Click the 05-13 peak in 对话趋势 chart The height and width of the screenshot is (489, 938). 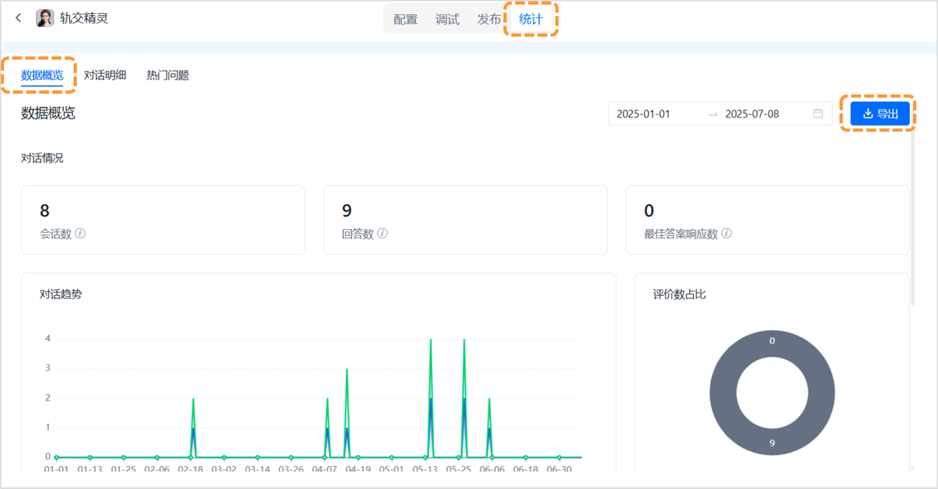tap(431, 342)
